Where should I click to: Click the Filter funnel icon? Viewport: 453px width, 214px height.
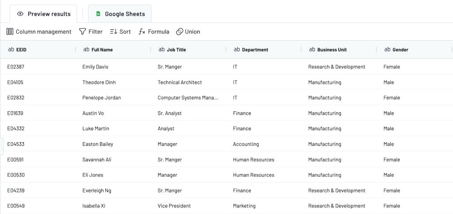pos(83,31)
